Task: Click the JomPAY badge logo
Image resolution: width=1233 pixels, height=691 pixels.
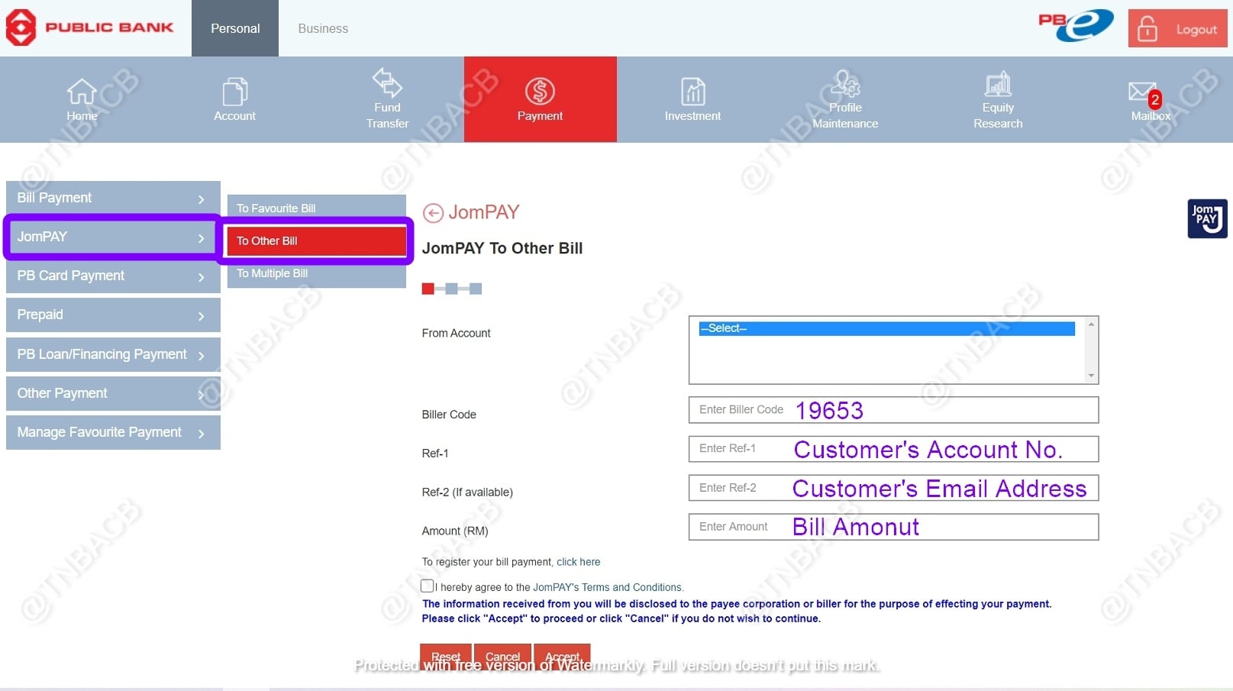Action: (x=1207, y=218)
